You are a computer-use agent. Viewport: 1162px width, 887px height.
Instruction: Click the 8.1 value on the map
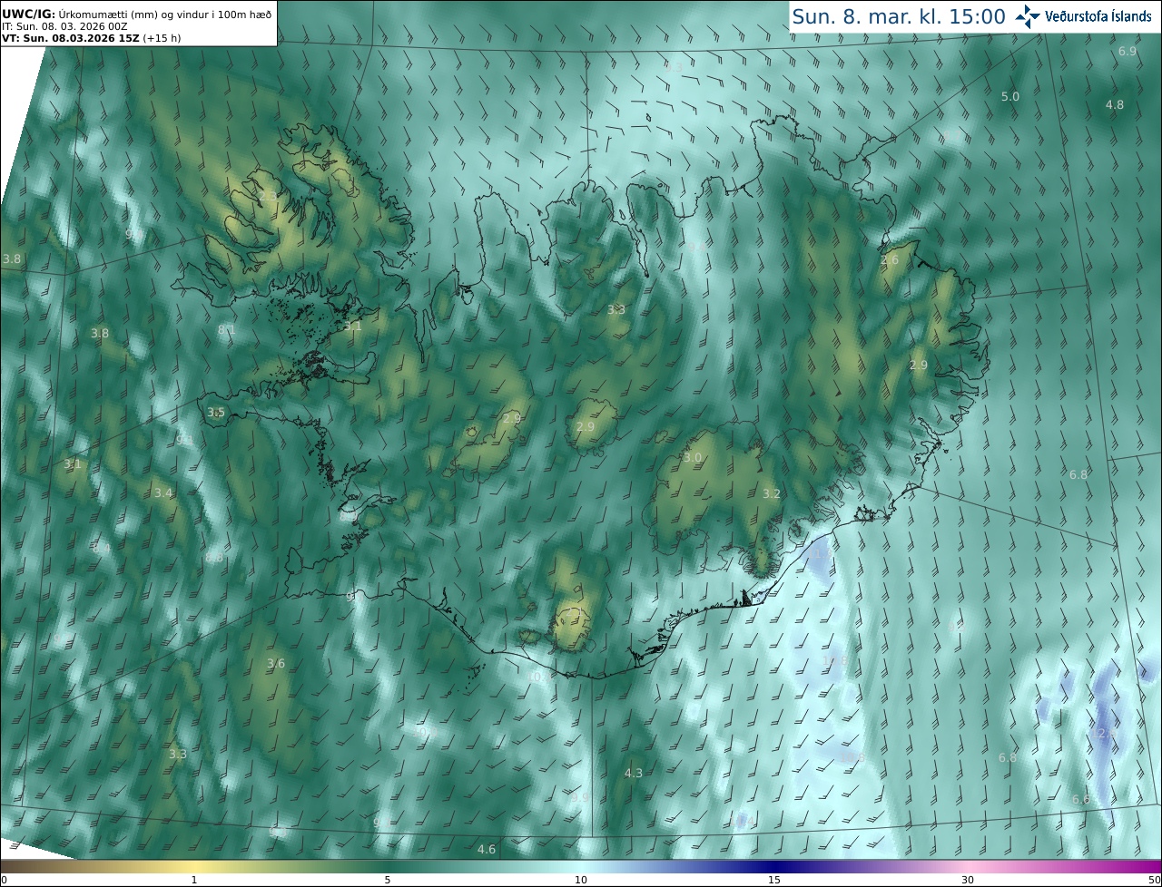[x=227, y=330]
